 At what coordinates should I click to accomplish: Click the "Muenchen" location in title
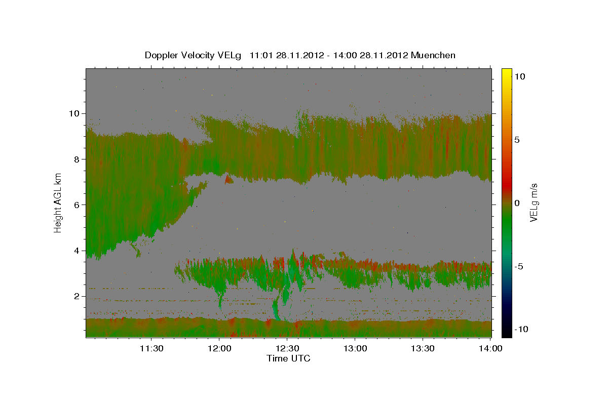(x=433, y=55)
